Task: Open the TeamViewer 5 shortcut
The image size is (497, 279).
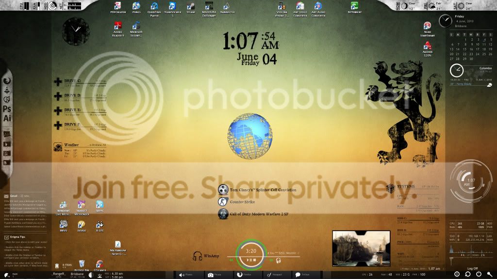Action: 172,9
